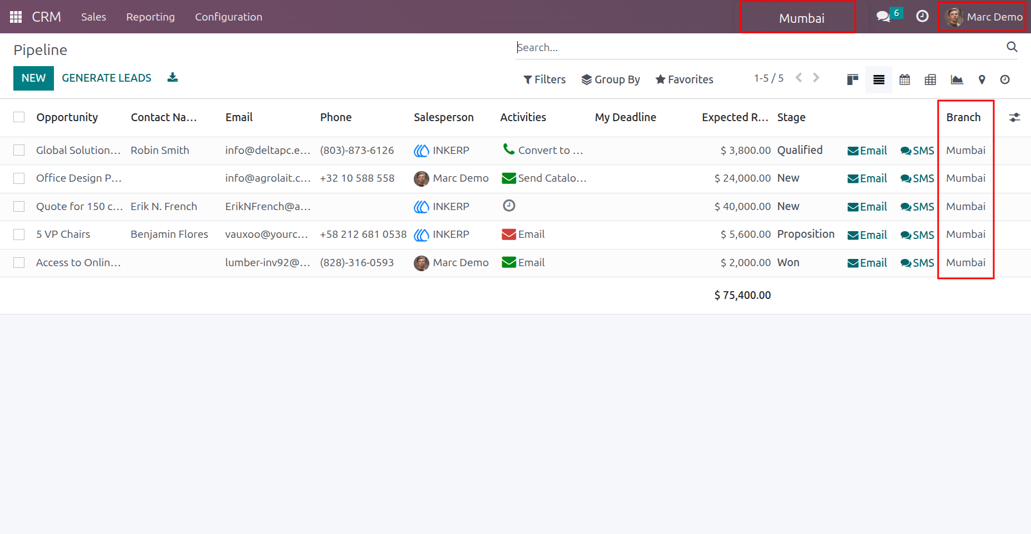The image size is (1031, 534).
Task: Open the conversations messages icon
Action: click(x=883, y=17)
